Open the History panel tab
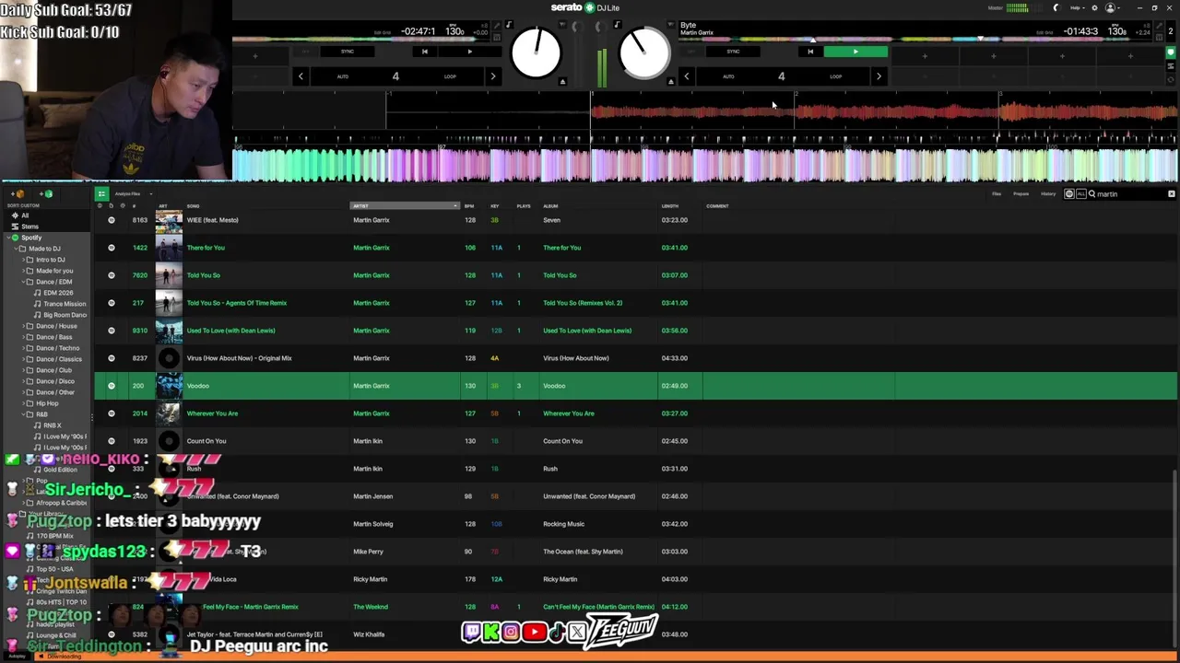 1048,194
